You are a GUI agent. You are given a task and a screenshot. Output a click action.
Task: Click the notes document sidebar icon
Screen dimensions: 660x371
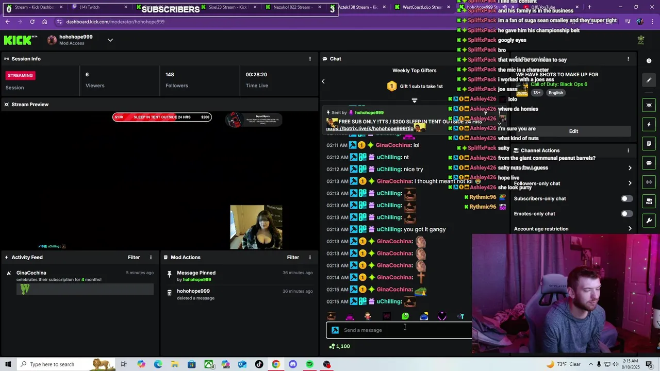click(x=649, y=144)
